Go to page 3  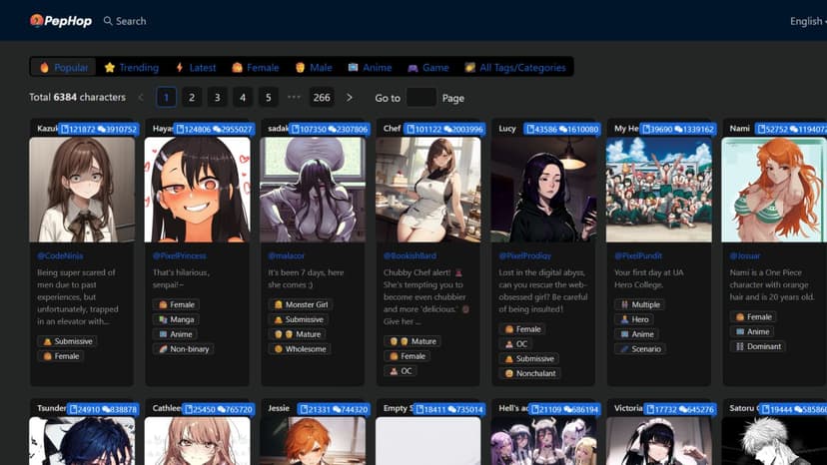point(217,98)
